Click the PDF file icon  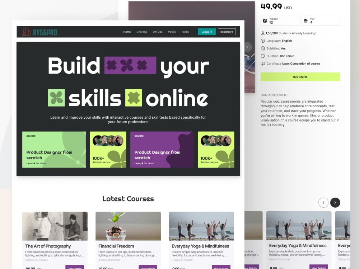pyautogui.click(x=306, y=21)
